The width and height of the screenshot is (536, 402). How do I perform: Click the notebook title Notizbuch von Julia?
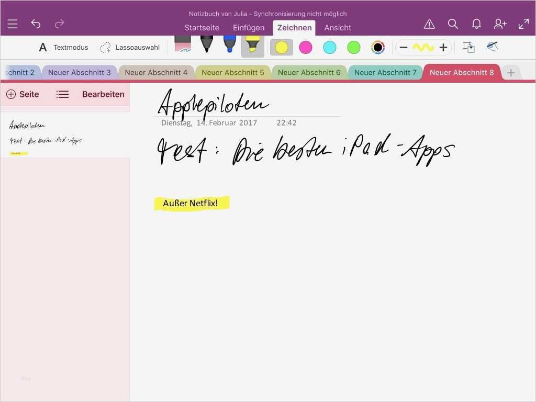pos(218,14)
